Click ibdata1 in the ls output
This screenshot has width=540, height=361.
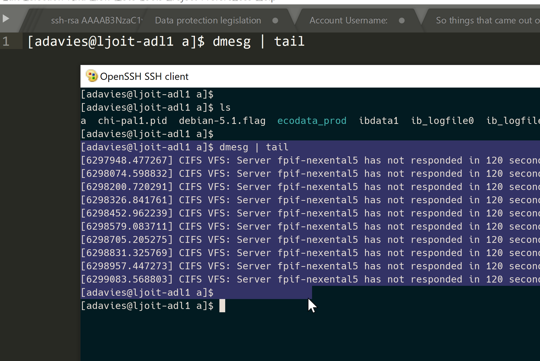[x=378, y=121]
